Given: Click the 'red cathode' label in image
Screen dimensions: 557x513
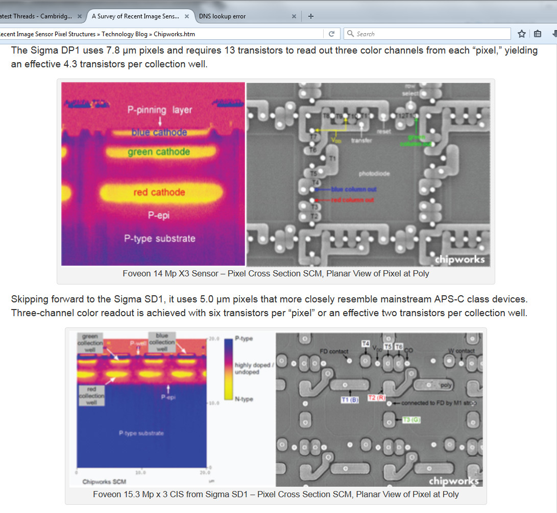Looking at the screenshot, I should coord(159,192).
